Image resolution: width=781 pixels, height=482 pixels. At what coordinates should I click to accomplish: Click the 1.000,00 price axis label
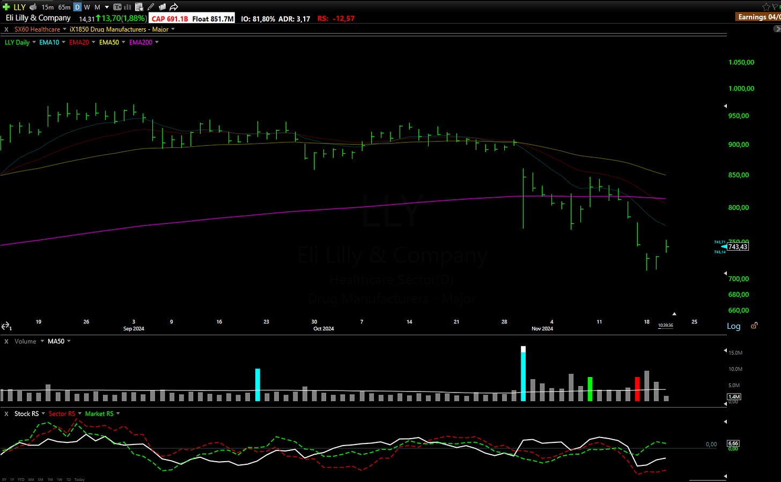click(741, 88)
